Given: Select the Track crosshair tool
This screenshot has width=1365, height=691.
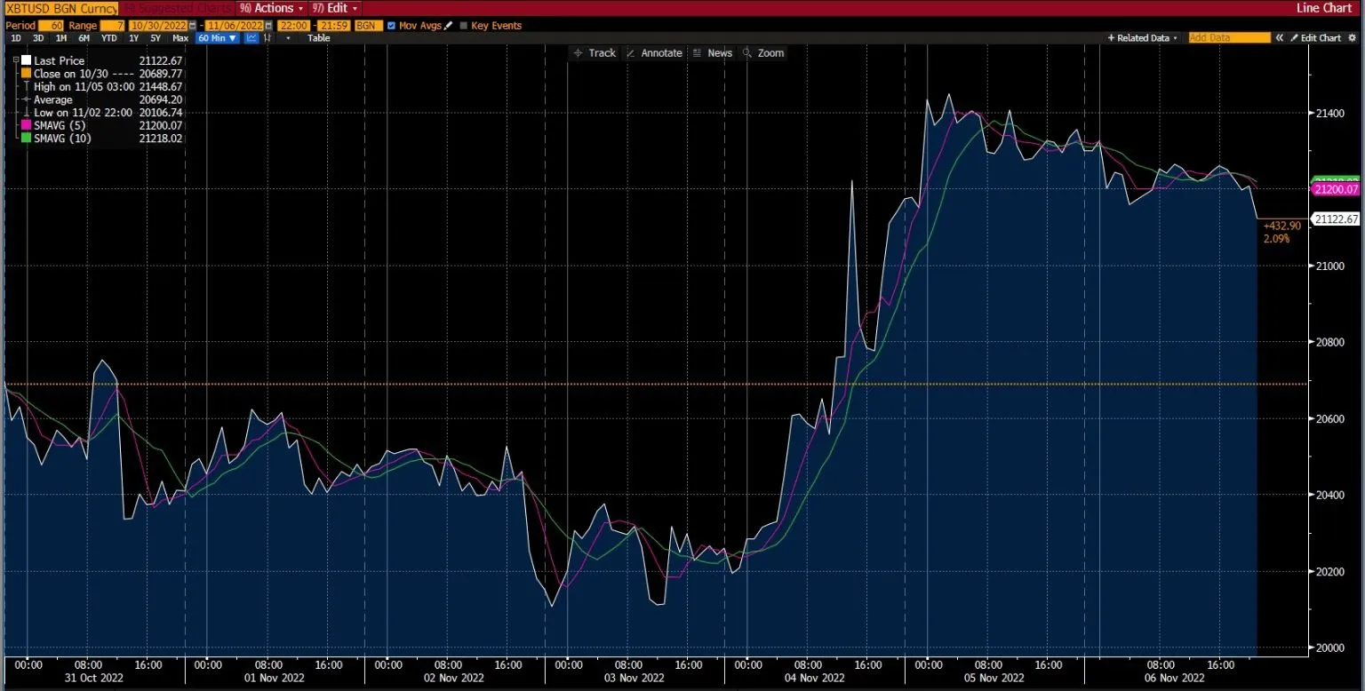Looking at the screenshot, I should [595, 52].
